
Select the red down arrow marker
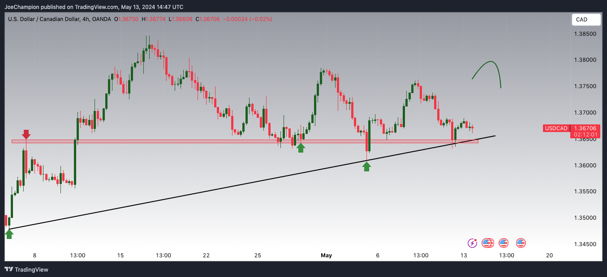click(26, 134)
